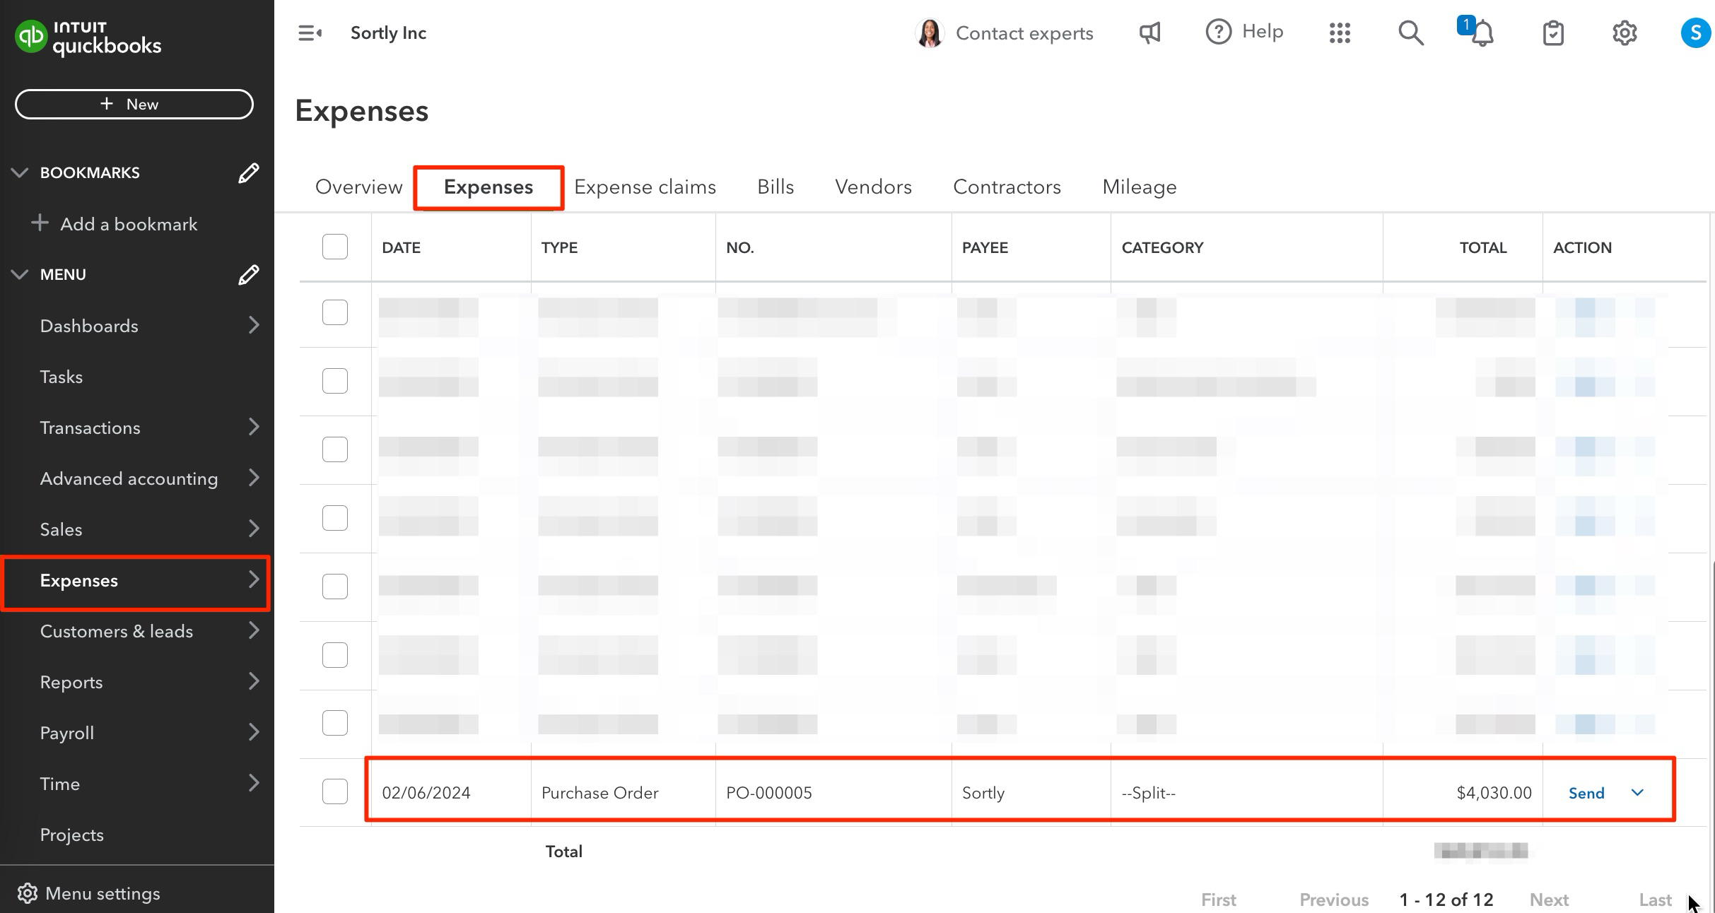The height and width of the screenshot is (913, 1715).
Task: Sort by the TOTAL column header
Action: click(x=1483, y=247)
